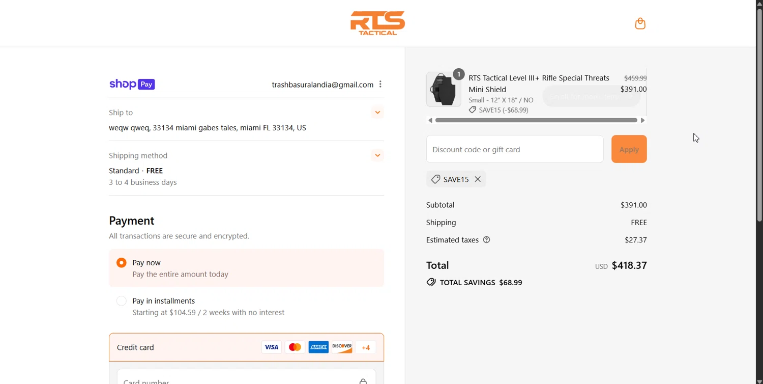This screenshot has width=763, height=384.
Task: Open the shopping bag cart icon
Action: tap(640, 23)
